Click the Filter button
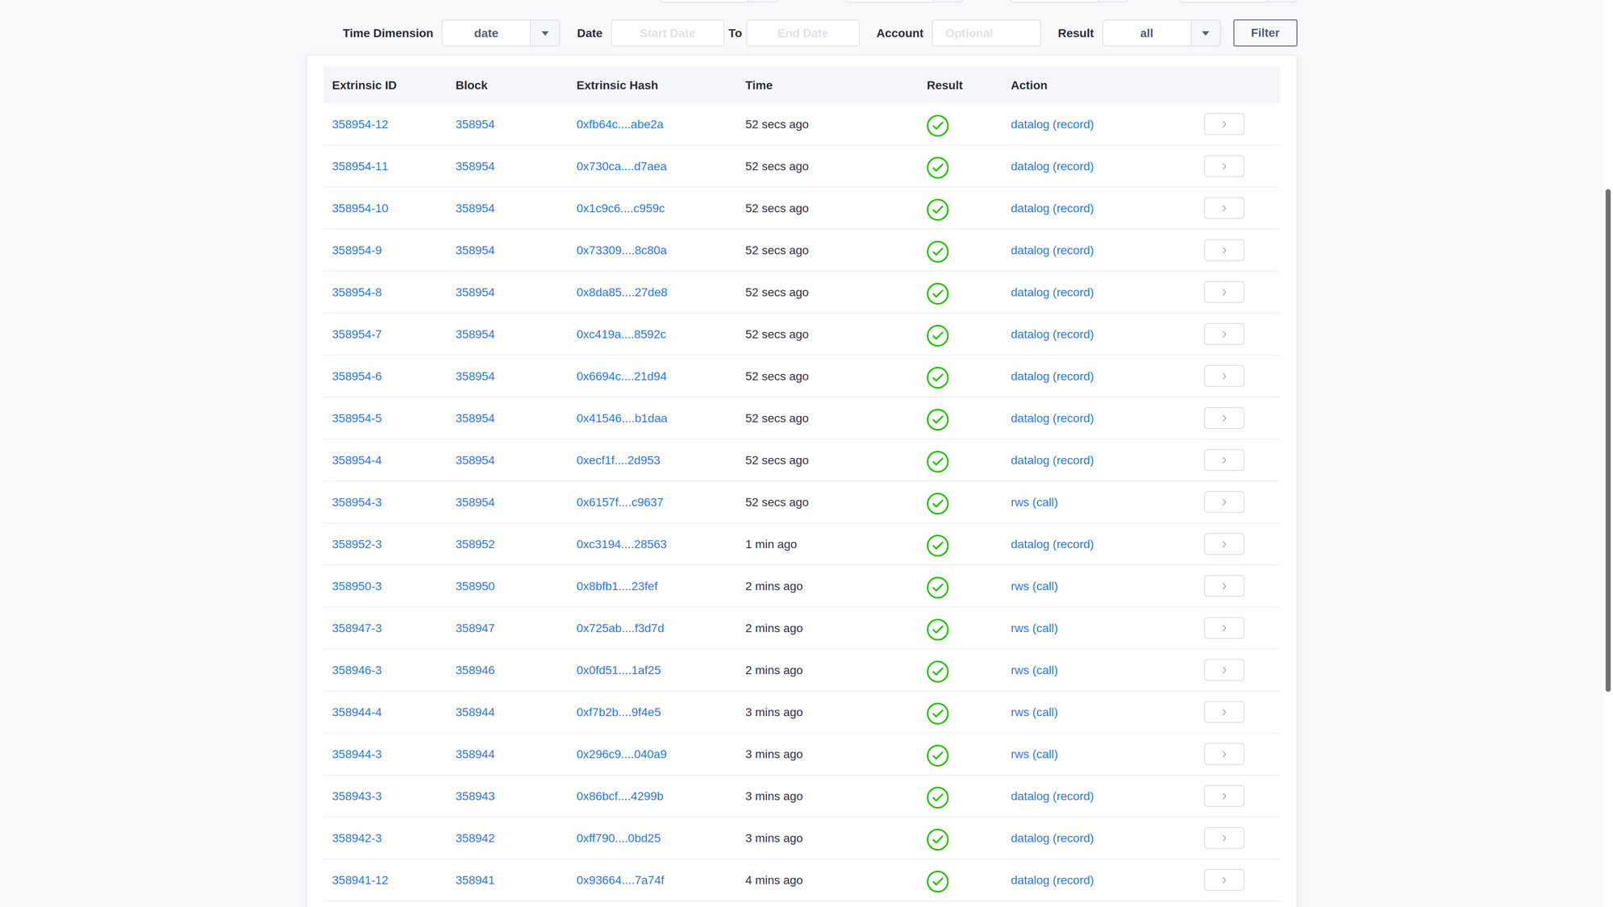This screenshot has width=1613, height=907. (x=1265, y=33)
